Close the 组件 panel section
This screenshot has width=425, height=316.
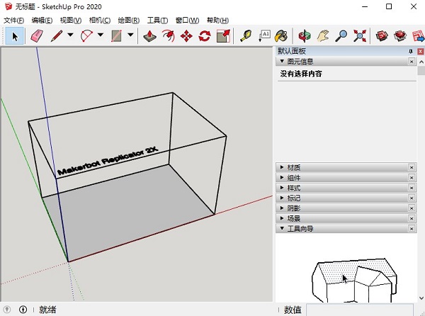pyautogui.click(x=412, y=178)
